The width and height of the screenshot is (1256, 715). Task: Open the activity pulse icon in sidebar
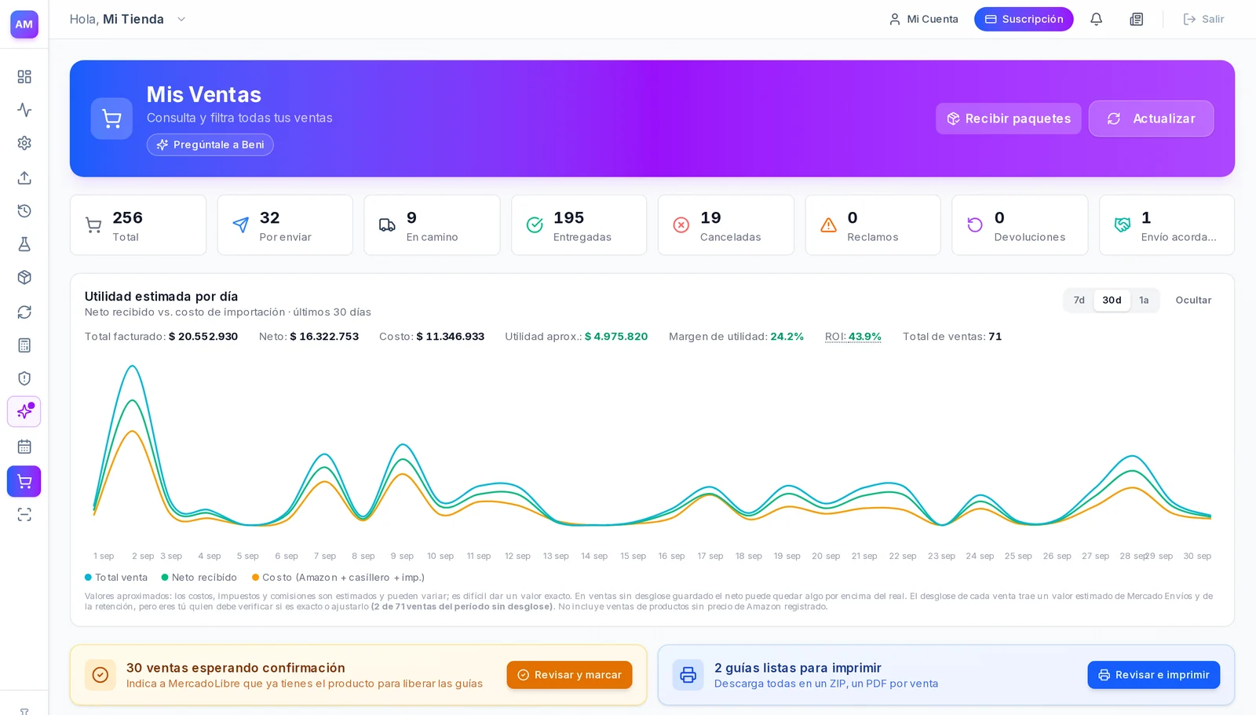point(24,110)
